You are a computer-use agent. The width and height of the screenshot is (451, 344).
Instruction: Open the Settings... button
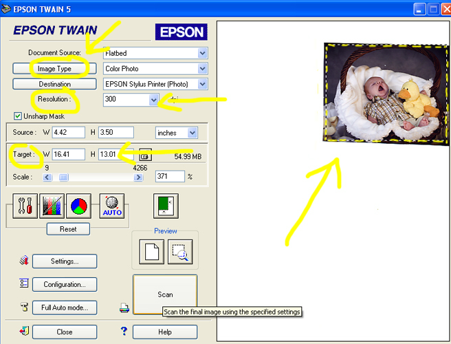tap(65, 261)
